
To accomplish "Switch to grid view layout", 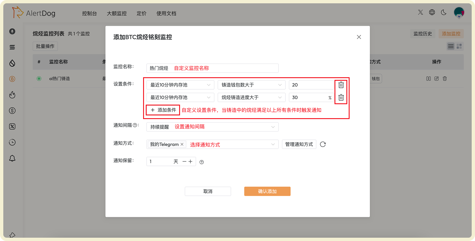I will [x=458, y=46].
